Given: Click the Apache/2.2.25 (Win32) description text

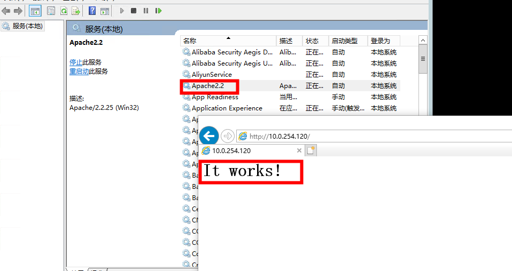Looking at the screenshot, I should 104,108.
